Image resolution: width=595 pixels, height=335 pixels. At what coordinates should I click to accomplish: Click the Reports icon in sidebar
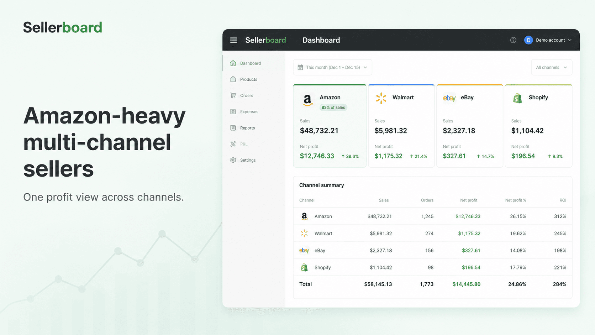tap(233, 128)
